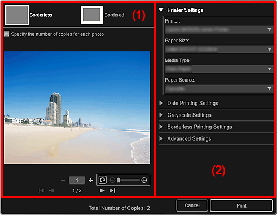277x215 pixels.
Task: Click the number of copies field
Action: click(77, 180)
